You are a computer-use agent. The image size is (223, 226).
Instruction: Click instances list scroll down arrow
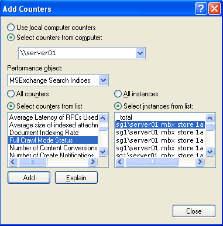coord(210,151)
